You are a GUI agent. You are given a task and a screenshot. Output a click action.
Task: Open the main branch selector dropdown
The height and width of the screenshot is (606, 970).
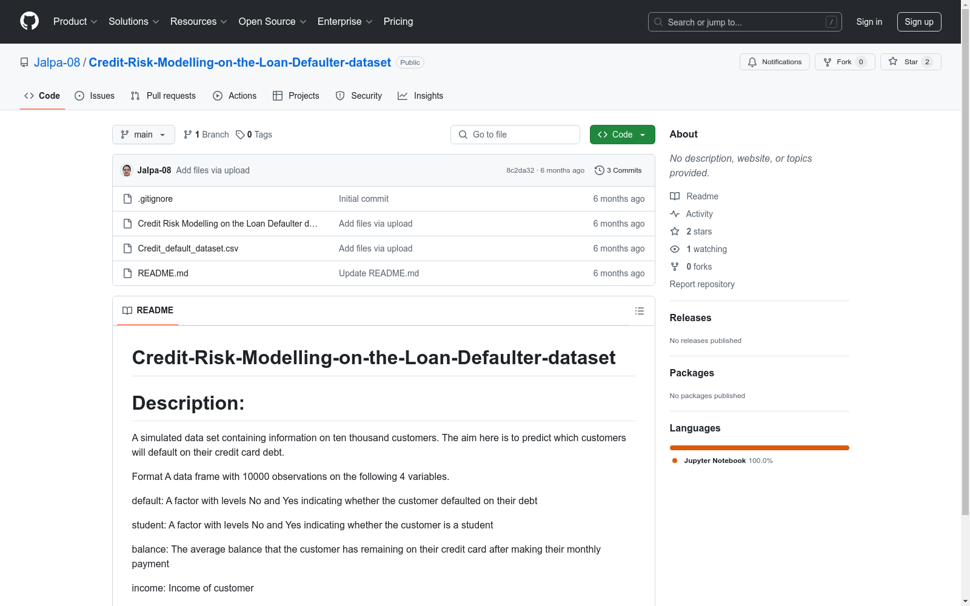pos(144,135)
